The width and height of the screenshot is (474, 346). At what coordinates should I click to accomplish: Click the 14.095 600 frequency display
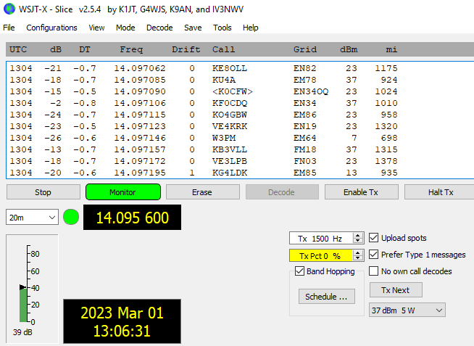point(132,217)
